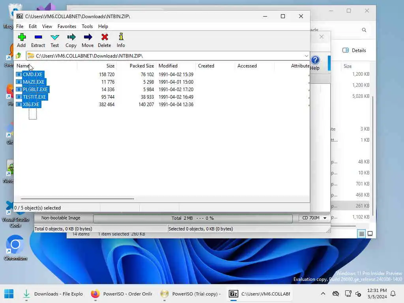The width and height of the screenshot is (404, 303).
Task: Select MAZE.EXE in the archive list
Action: click(34, 82)
